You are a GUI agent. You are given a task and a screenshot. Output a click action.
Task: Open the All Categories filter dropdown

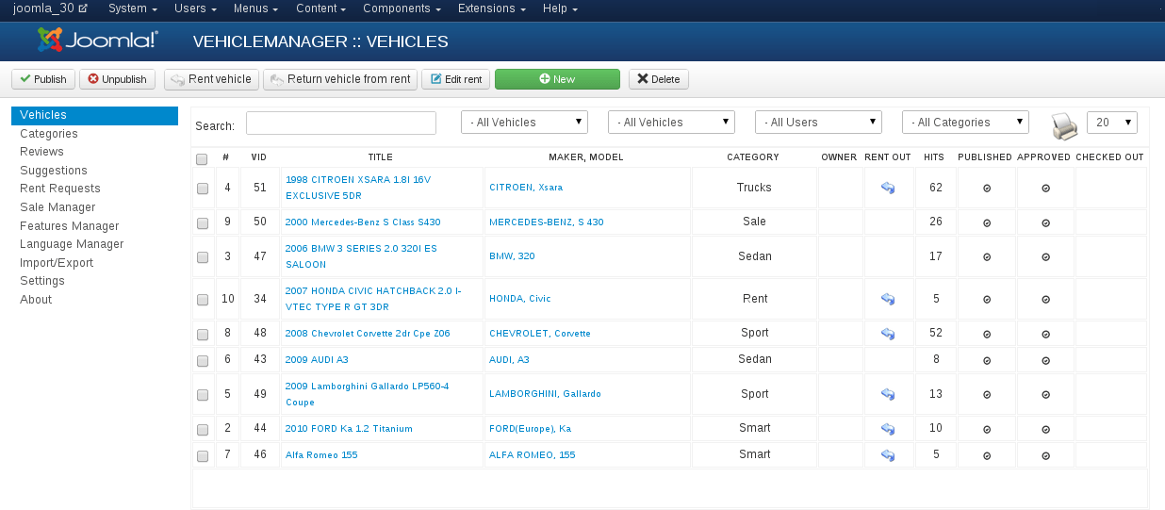coord(965,123)
